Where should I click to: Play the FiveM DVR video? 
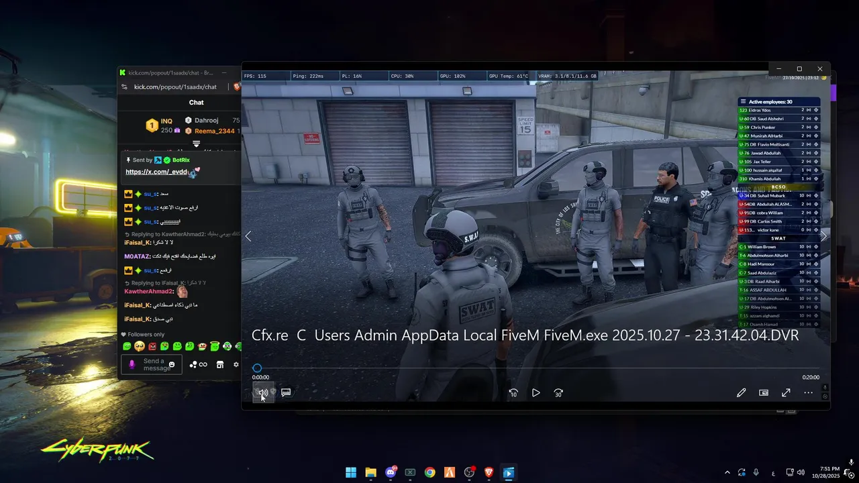point(536,393)
